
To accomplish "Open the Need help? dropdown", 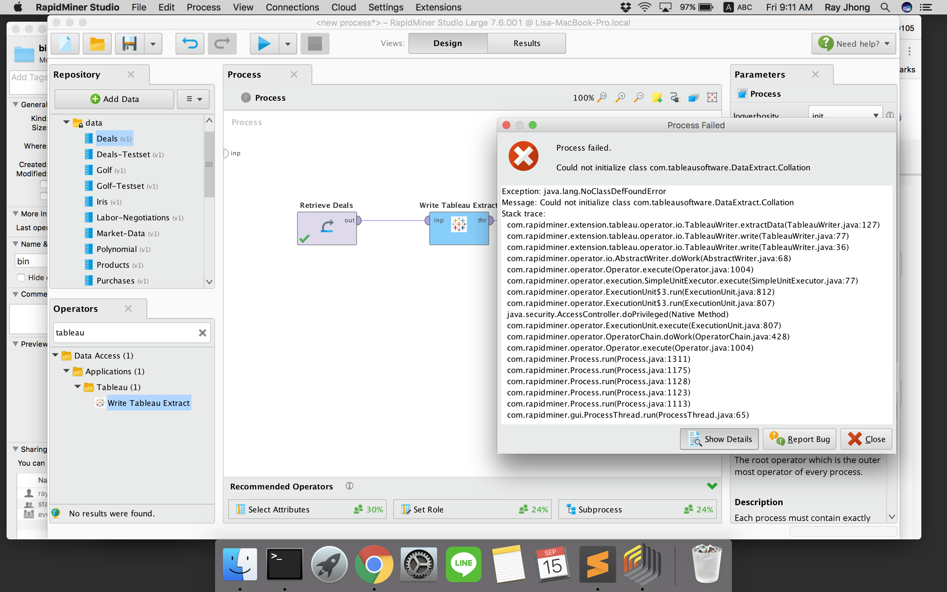I will coord(854,43).
